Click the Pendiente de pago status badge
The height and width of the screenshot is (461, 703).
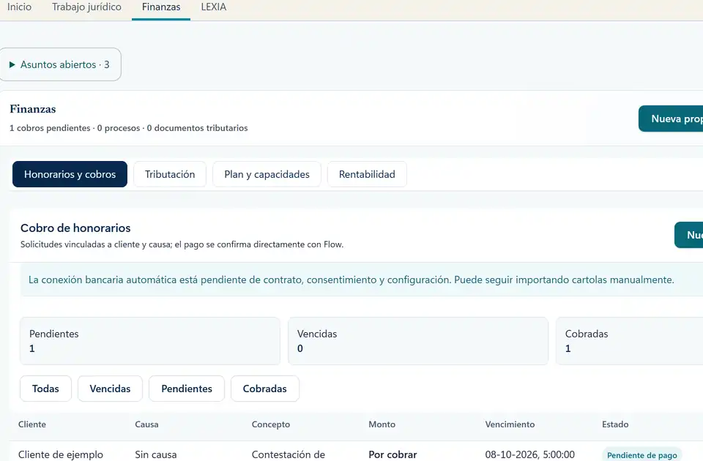642,454
